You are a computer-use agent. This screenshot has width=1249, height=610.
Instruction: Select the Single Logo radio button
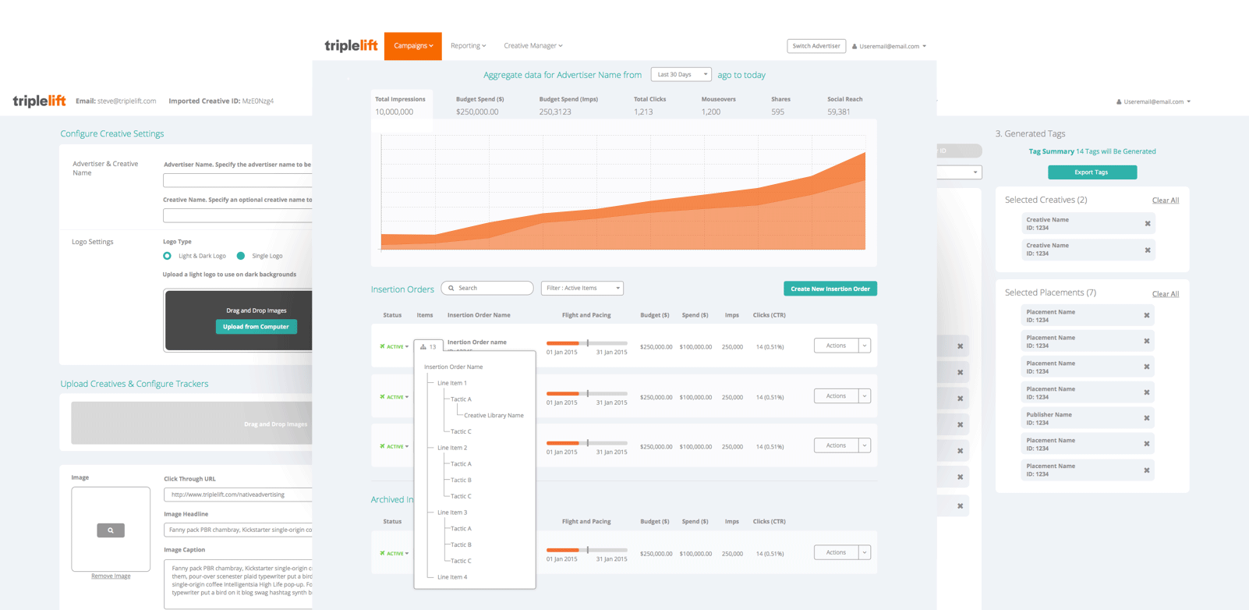241,256
